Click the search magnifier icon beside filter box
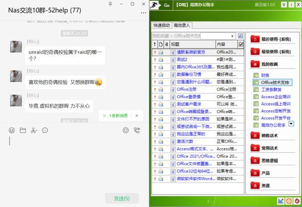This screenshot has height=207, width=302. pyautogui.click(x=240, y=36)
